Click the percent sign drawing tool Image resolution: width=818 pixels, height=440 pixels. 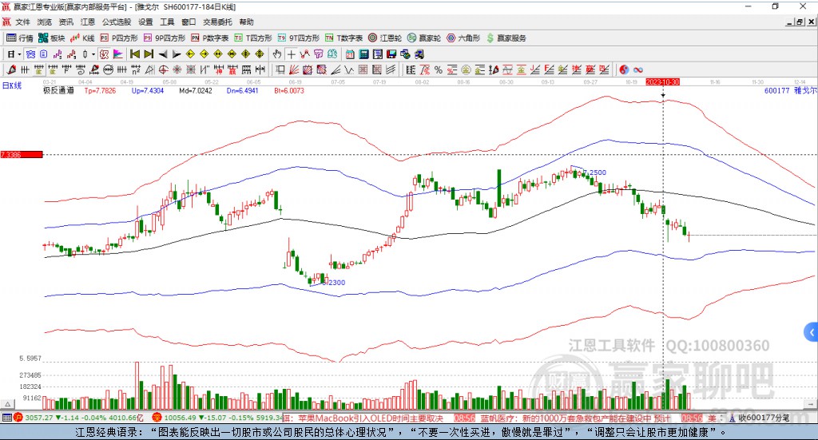point(439,69)
